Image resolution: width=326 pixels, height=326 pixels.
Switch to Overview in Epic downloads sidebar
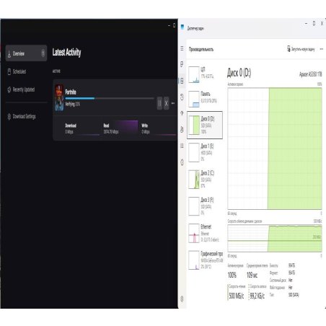point(26,53)
